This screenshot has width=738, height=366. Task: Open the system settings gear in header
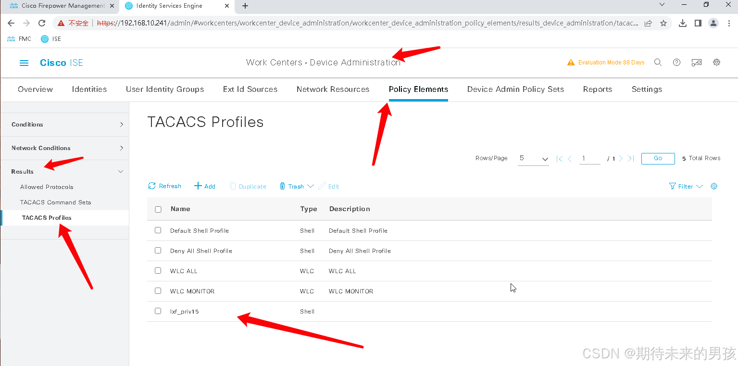(x=717, y=63)
